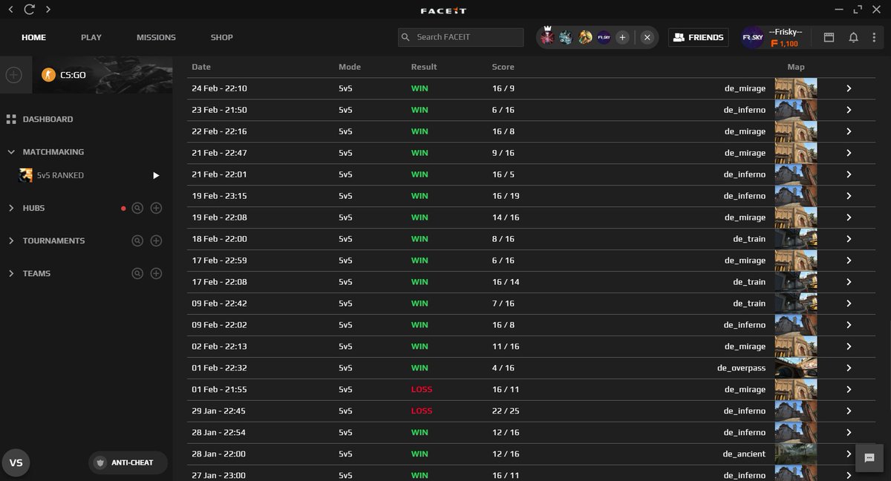This screenshot has height=481, width=891.
Task: Close the party with the X button
Action: [x=647, y=37]
